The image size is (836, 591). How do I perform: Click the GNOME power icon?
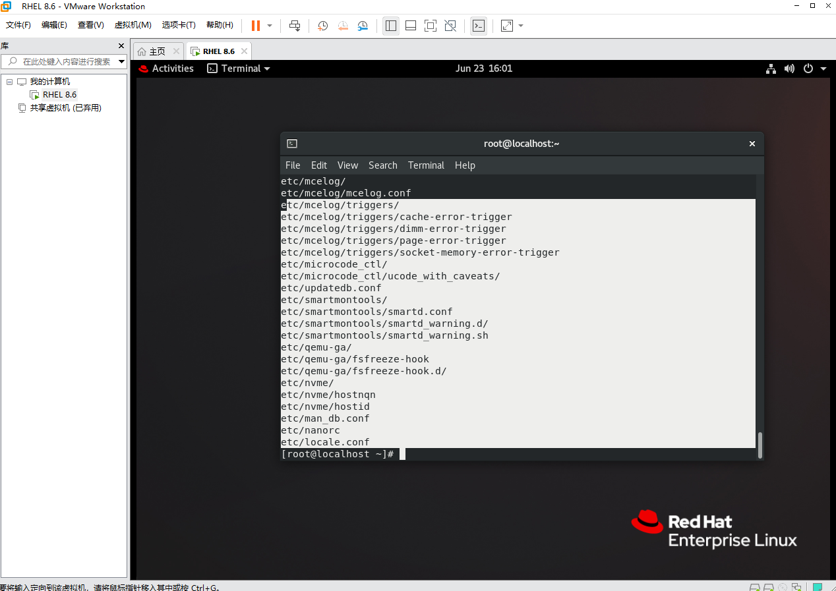click(x=808, y=69)
